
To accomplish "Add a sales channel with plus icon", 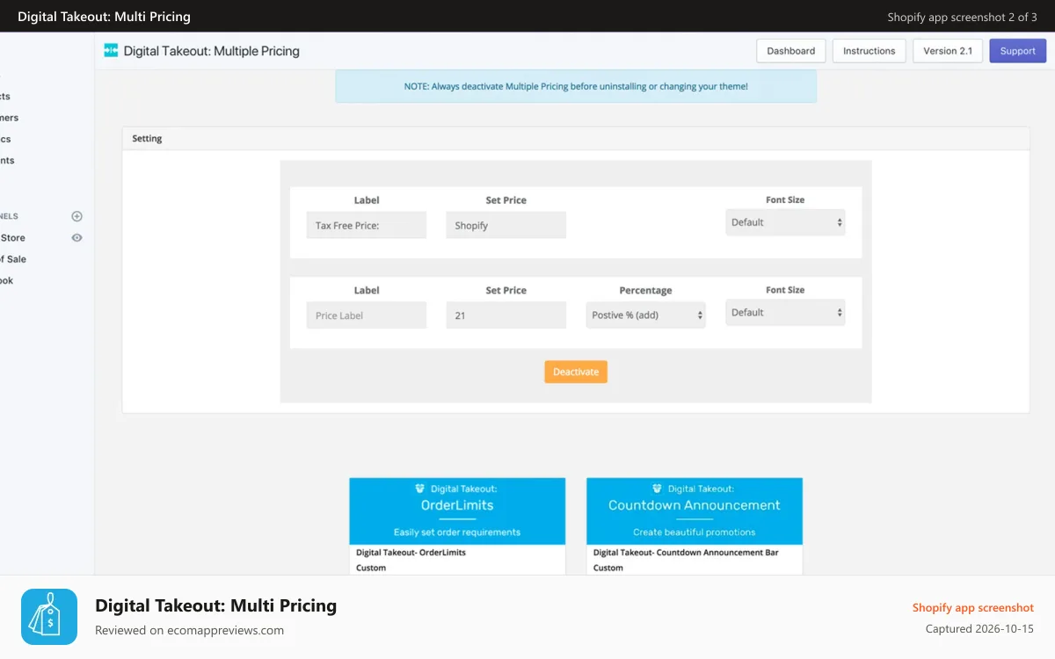I will point(76,216).
